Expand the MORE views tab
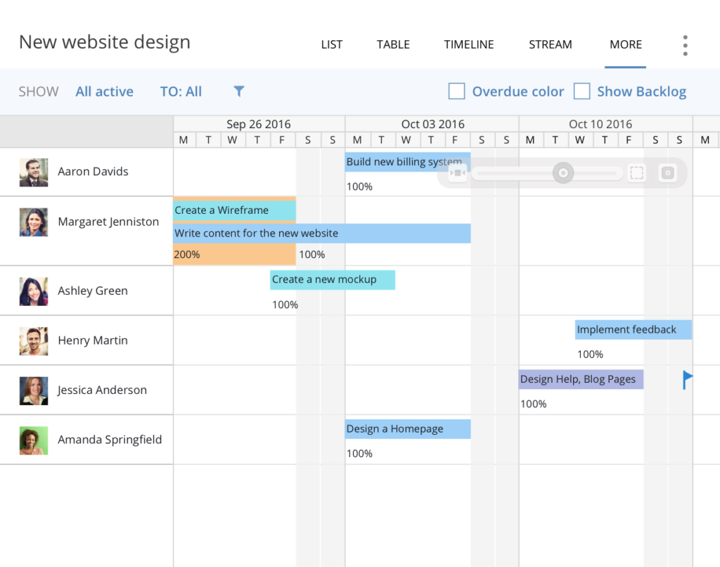The width and height of the screenshot is (720, 567). 626,44
